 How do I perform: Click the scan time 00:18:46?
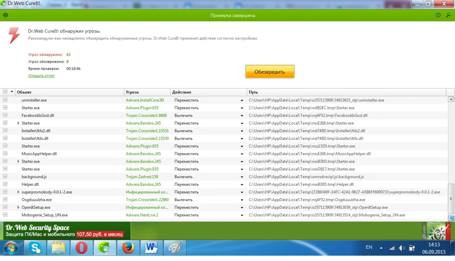73,69
